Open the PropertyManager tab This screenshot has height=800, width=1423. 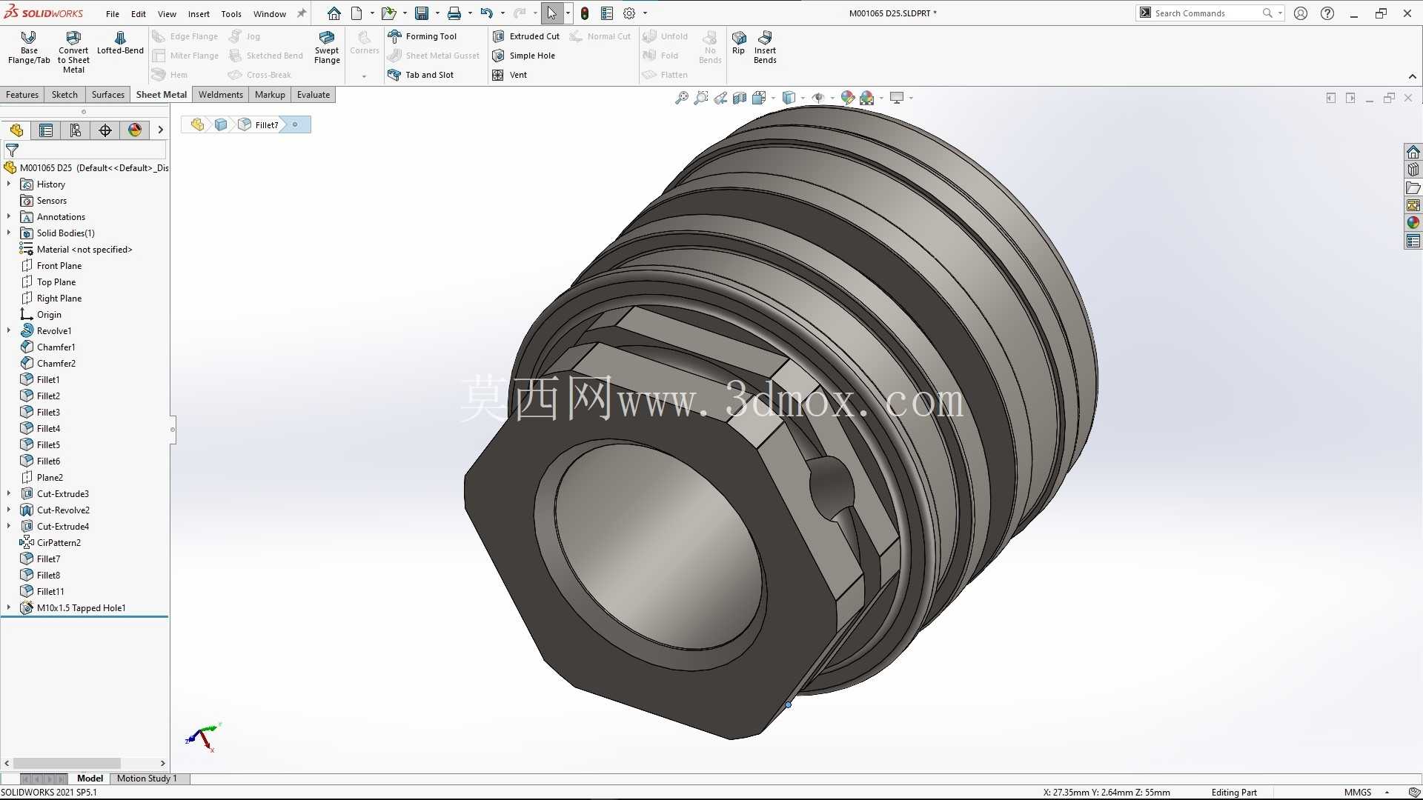click(x=46, y=130)
